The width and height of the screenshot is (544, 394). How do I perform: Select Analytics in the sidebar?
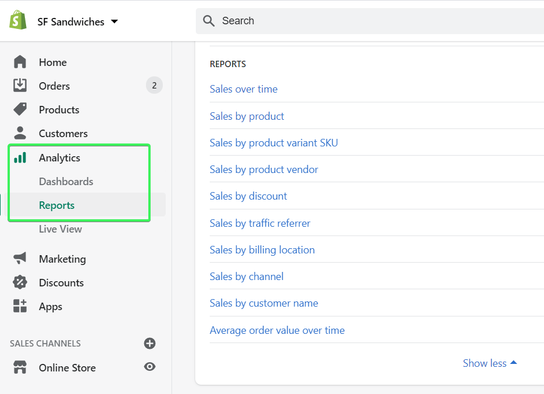point(59,158)
